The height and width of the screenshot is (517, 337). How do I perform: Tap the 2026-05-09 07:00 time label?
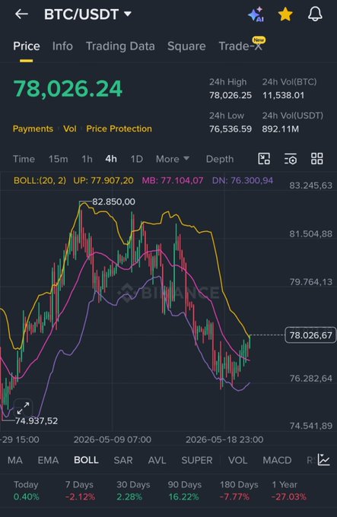pyautogui.click(x=113, y=439)
